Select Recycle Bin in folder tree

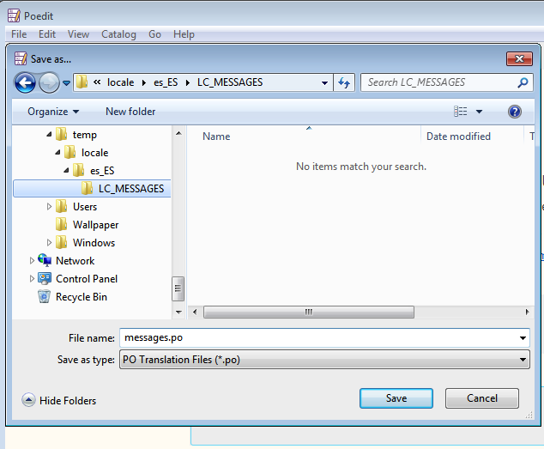coord(81,297)
